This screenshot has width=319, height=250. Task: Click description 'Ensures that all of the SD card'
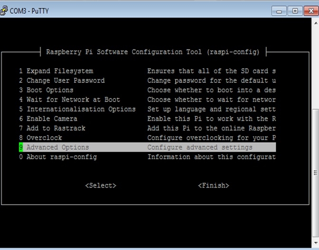(x=208, y=71)
